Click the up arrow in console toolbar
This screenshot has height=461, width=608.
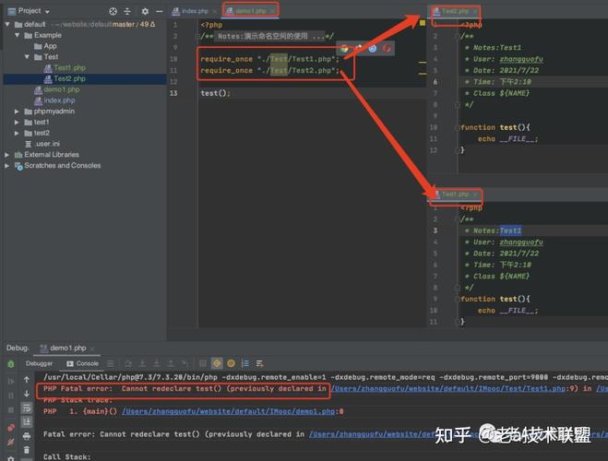point(27,379)
